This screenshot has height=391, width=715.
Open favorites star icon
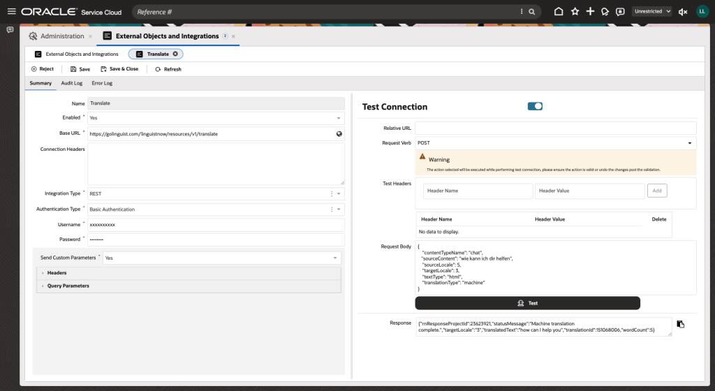pos(575,11)
